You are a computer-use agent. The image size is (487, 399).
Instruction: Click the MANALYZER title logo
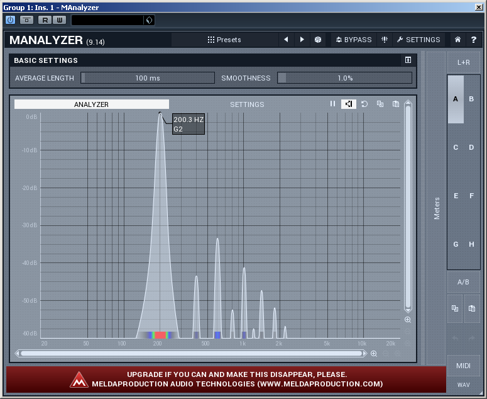tap(46, 40)
